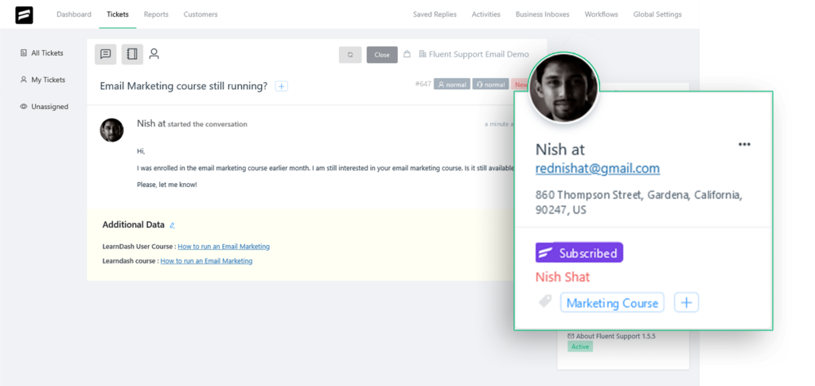Screen dimensions: 815x386
Task: Click Nish's small avatar in conversation
Action: (111, 130)
